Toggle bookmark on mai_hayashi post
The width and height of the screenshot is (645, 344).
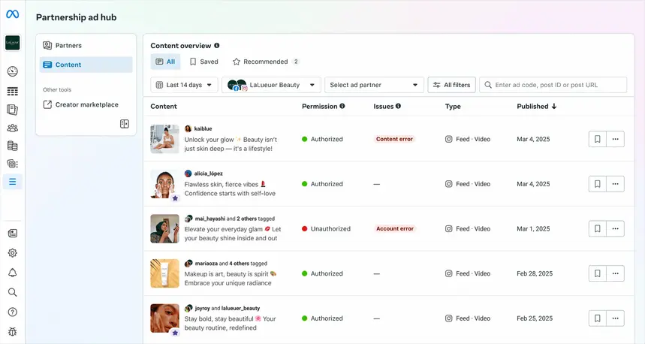(x=597, y=229)
